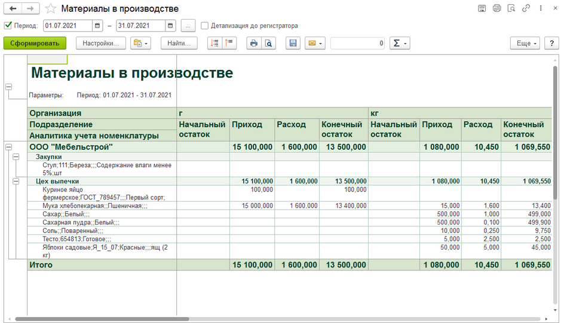Collapse all groups toolbar icon
564x323 pixels.
pyautogui.click(x=214, y=43)
